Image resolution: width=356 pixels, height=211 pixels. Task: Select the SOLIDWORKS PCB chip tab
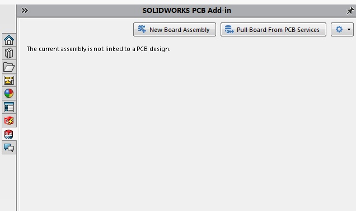pos(9,134)
